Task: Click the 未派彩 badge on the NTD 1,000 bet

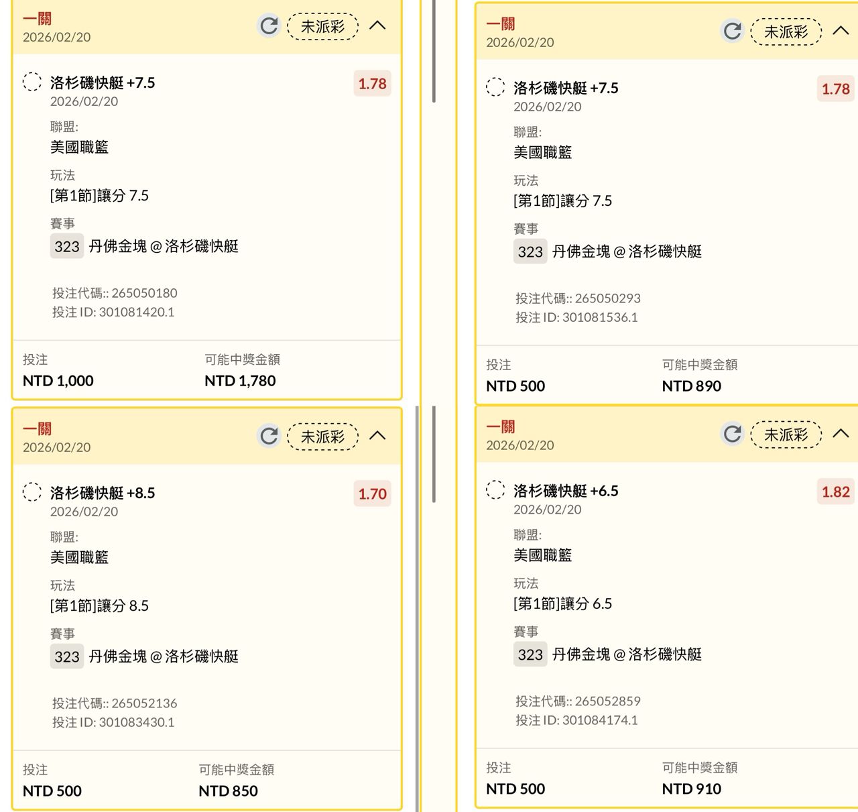Action: coord(322,26)
